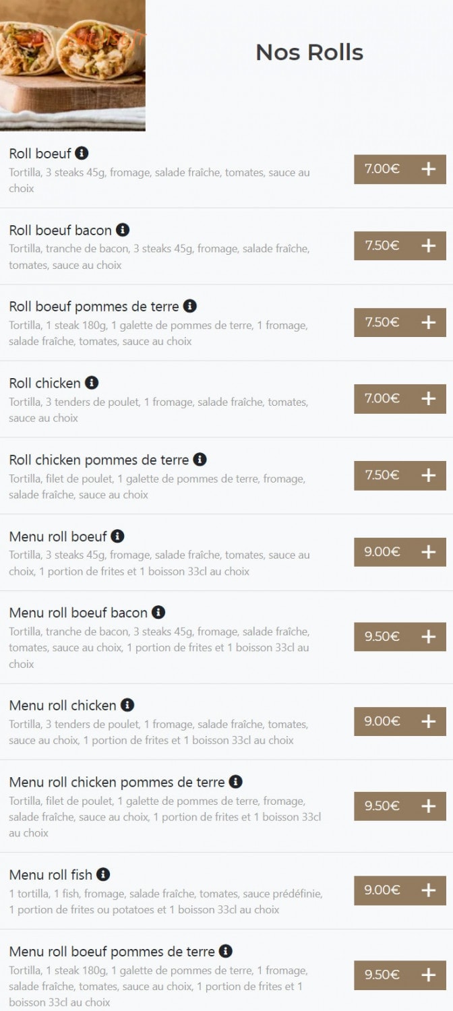Image resolution: width=453 pixels, height=1011 pixels.
Task: Add Menu roll boeuf 9.00€ to order
Action: [400, 552]
